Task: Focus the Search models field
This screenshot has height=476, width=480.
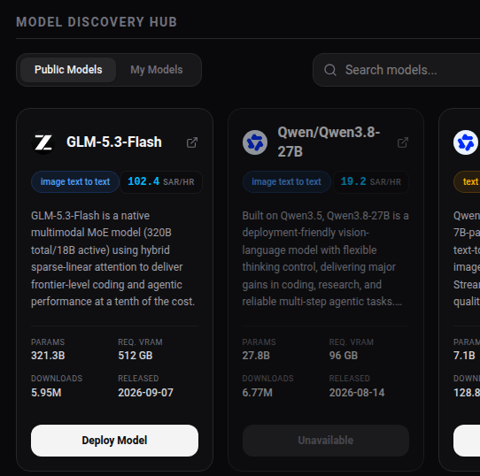Action: 397,70
